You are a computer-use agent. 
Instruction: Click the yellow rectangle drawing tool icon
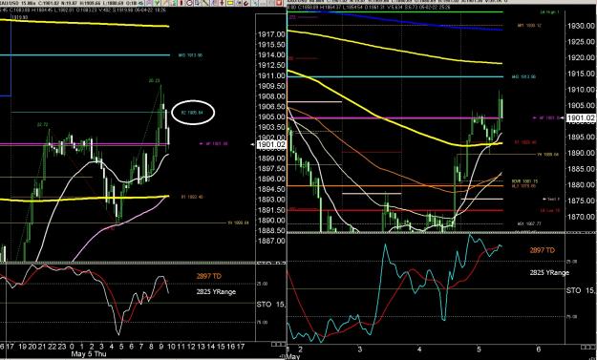click(230, 3)
